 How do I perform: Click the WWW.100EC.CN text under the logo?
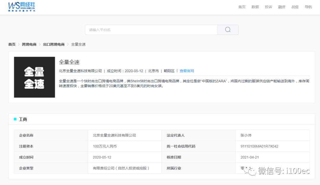(28, 9)
